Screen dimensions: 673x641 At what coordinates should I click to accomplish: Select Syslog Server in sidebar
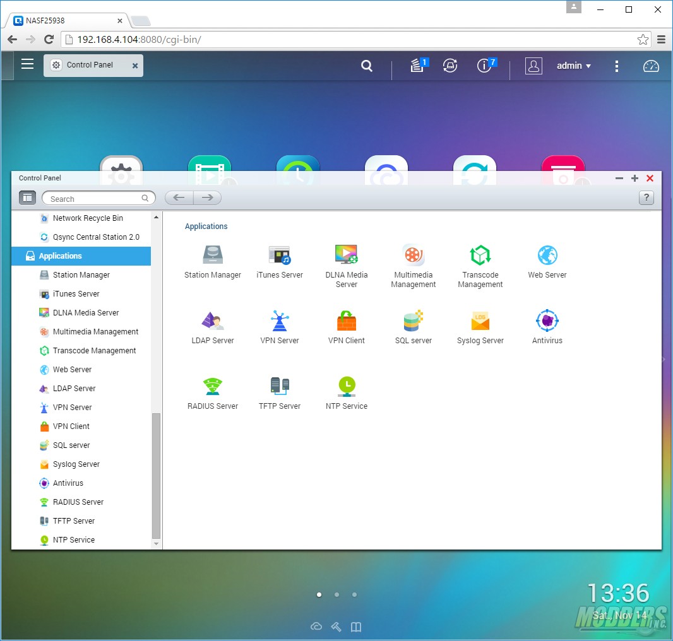pos(81,464)
